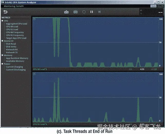Image resolution: width=165 pixels, height=134 pixels.
Task: Export data with the CSV icon
Action: coord(66,12)
